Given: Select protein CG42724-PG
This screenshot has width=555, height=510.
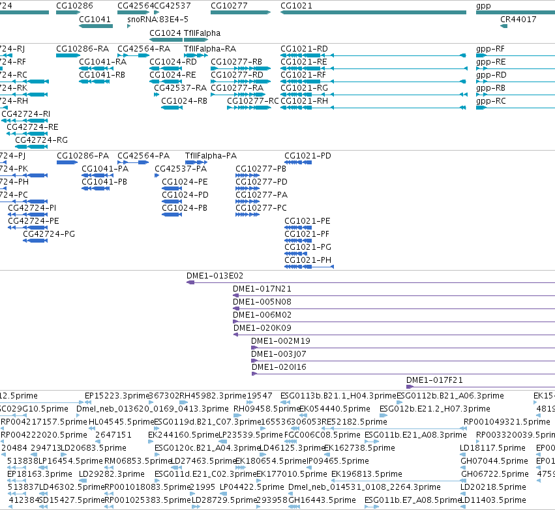Looking at the screenshot, I should coord(49,234).
